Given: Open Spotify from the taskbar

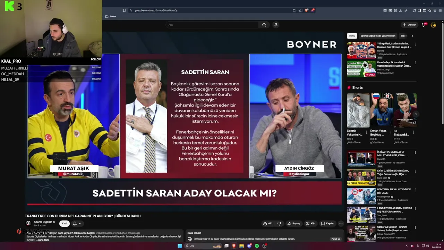Looking at the screenshot, I should point(257,246).
